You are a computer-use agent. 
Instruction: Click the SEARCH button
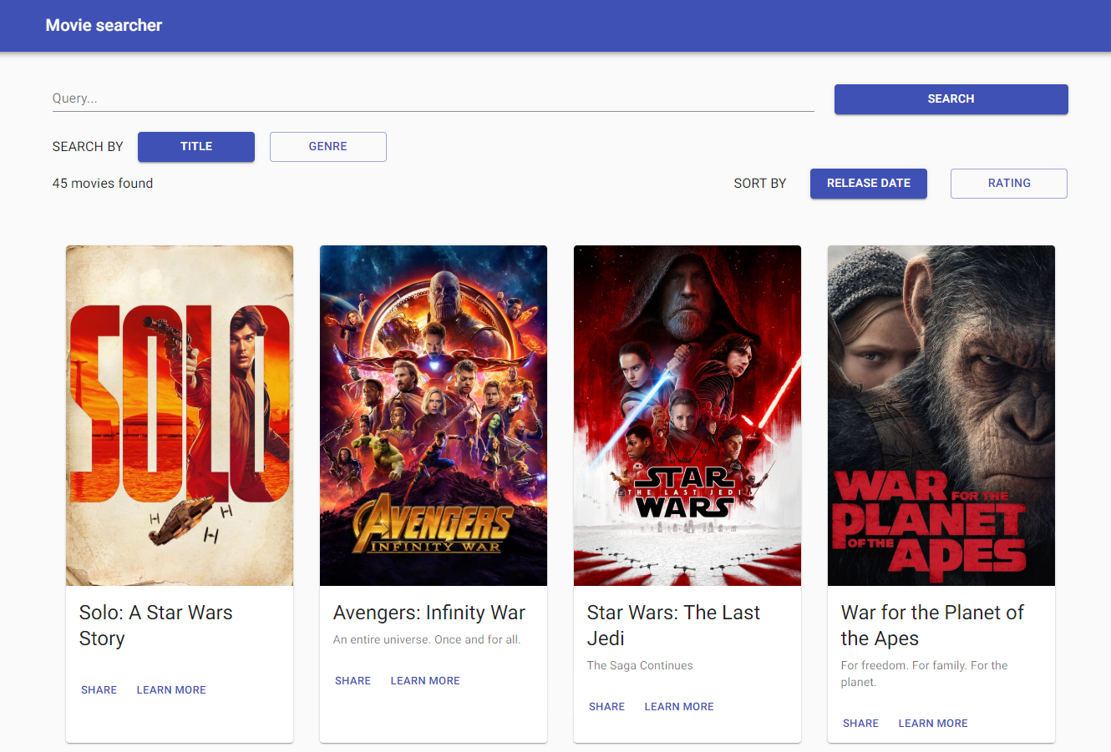[951, 98]
